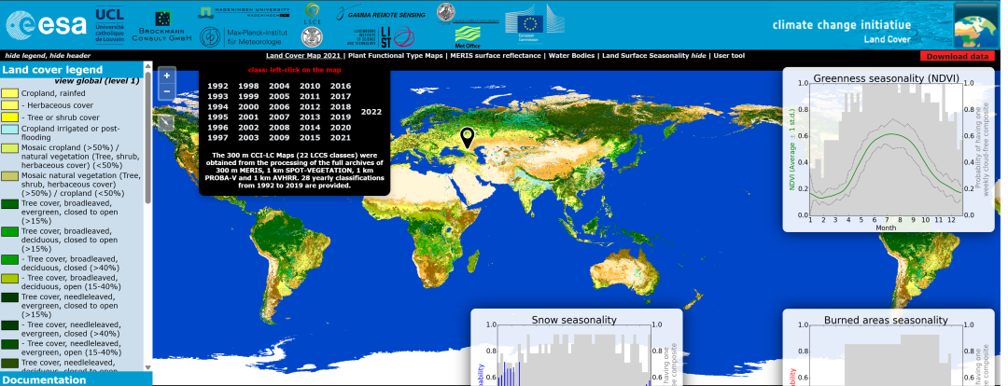
Task: Select year 2000 land cover map
Action: point(248,106)
